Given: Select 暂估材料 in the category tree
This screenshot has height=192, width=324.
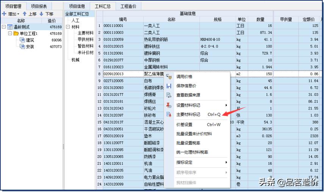Looking at the screenshot, I should point(86,46).
